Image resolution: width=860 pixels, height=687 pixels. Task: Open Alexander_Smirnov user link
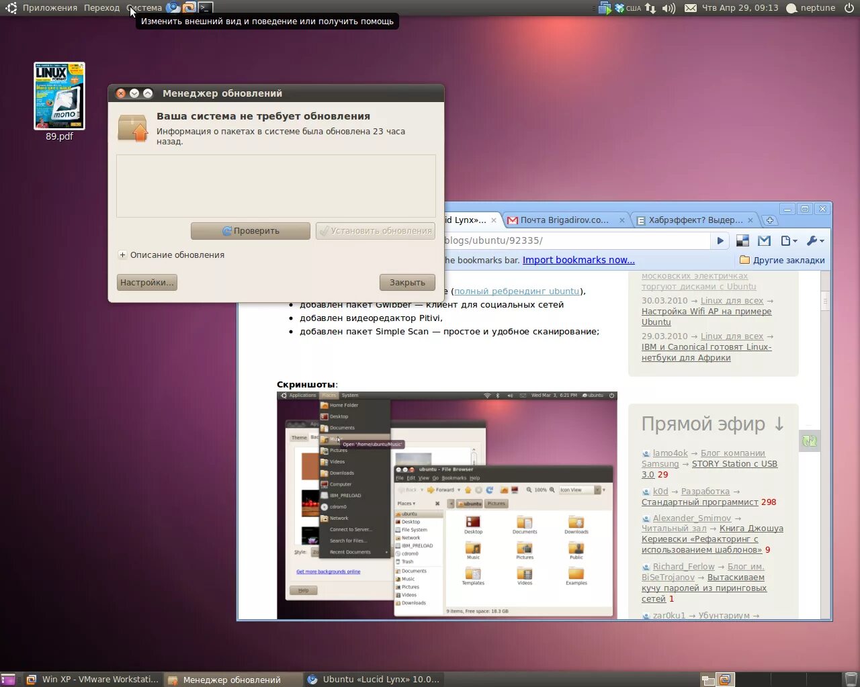(692, 518)
